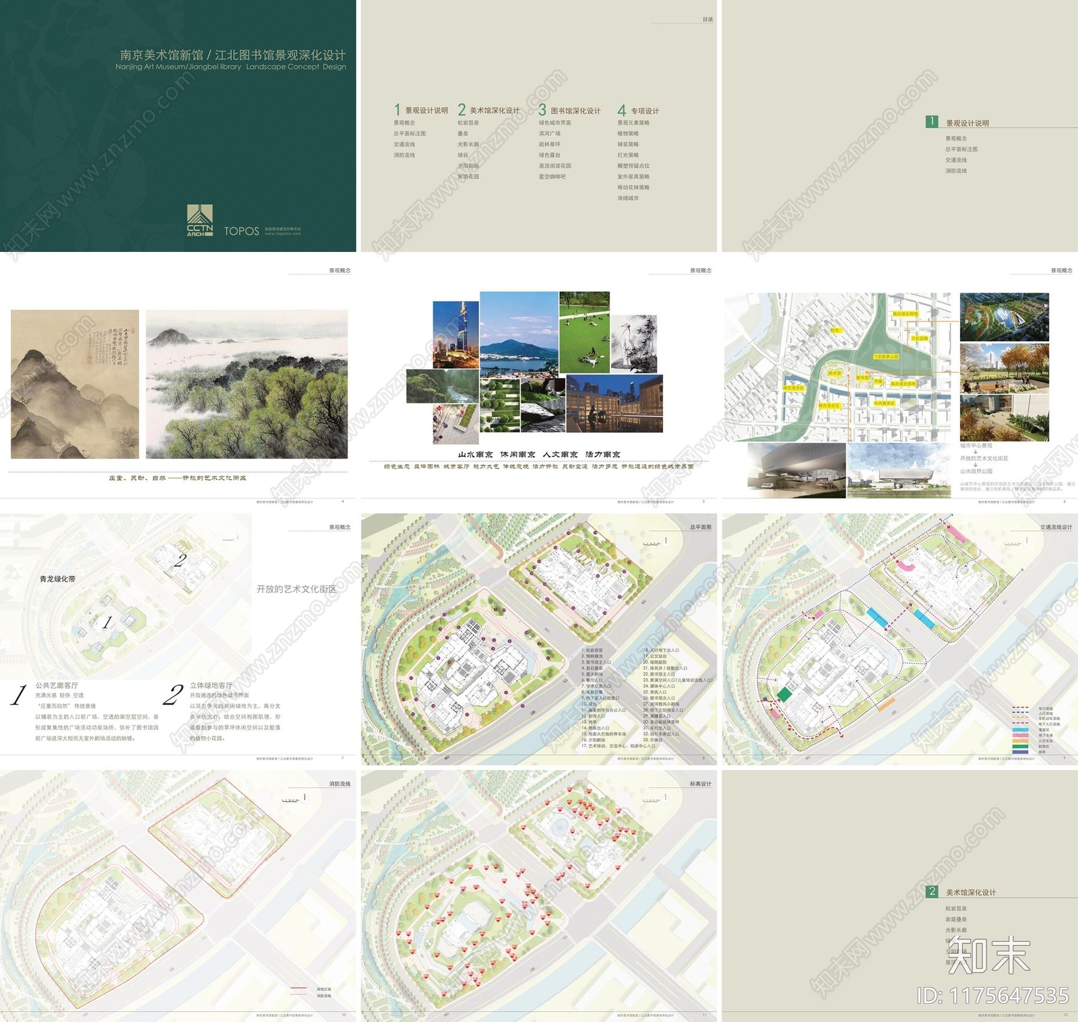Open the bamboo ink painting in collage
The height and width of the screenshot is (1022, 1078).
pos(633,343)
